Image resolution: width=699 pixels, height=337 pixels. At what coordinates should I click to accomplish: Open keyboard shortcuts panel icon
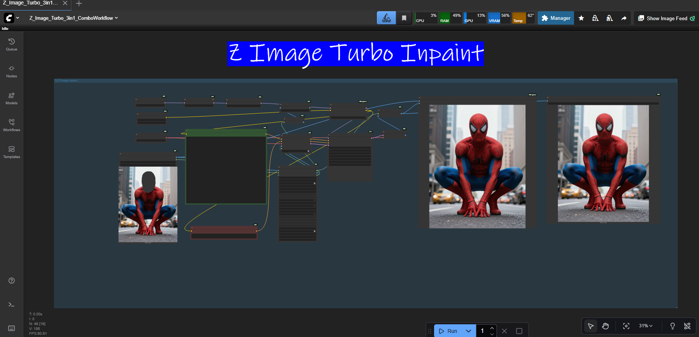click(12, 328)
